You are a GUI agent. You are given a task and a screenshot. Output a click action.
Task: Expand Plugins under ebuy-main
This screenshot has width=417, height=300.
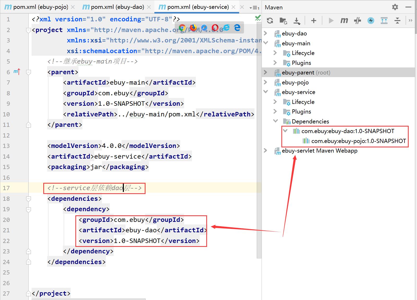point(275,63)
